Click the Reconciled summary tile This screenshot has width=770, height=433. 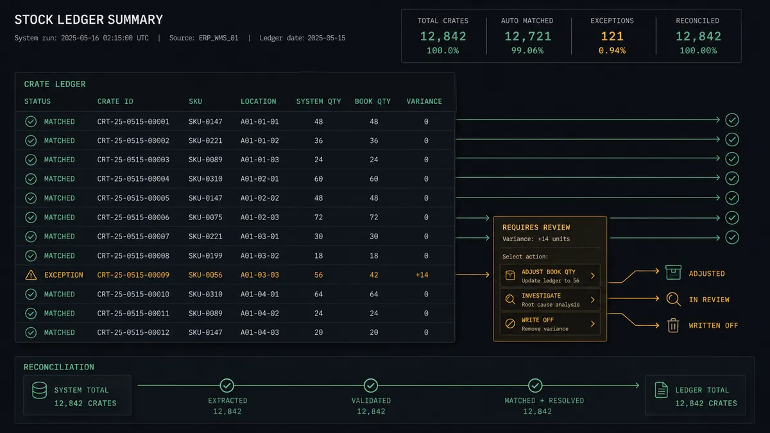pos(697,36)
